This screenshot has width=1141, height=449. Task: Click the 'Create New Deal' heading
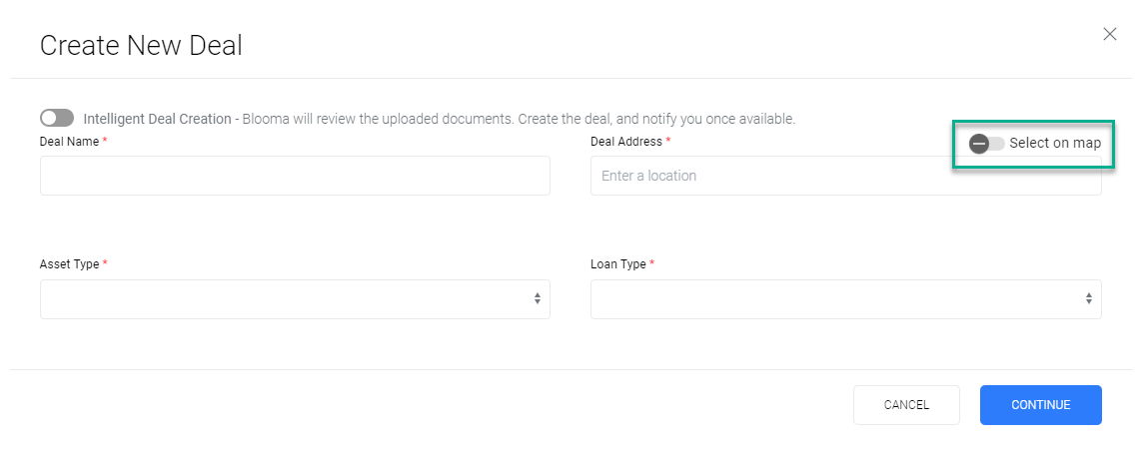pos(141,45)
